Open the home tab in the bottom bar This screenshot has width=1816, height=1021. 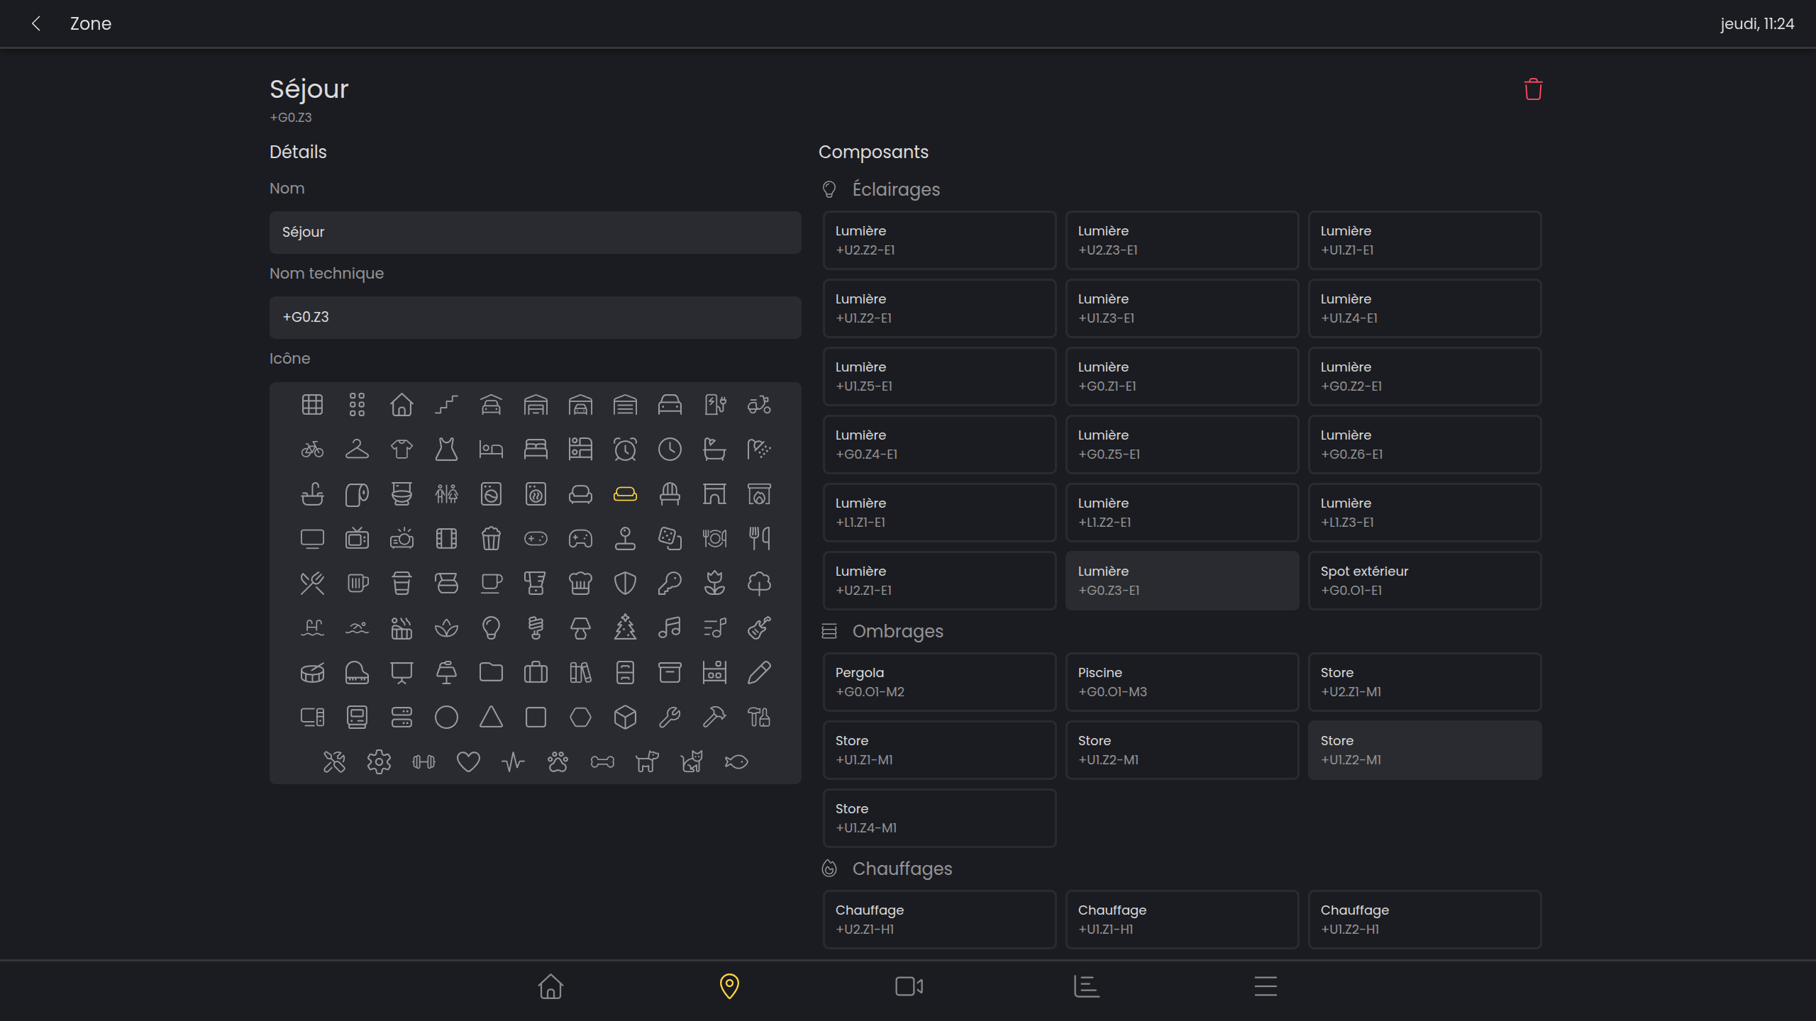[550, 986]
